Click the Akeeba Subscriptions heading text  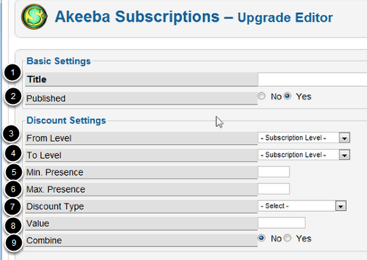point(137,16)
